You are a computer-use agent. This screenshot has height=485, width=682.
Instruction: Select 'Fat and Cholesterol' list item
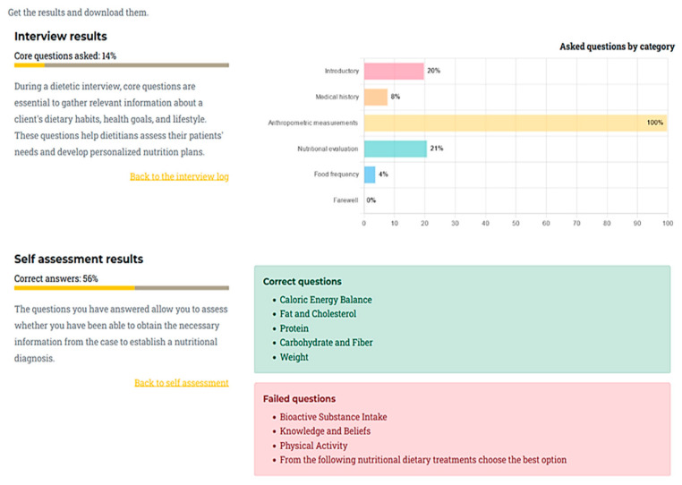[318, 313]
